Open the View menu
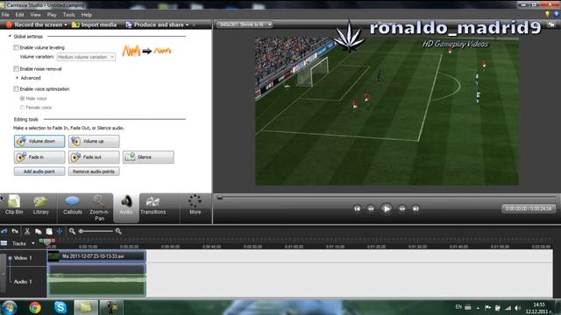Image resolution: width=561 pixels, height=315 pixels. click(x=35, y=15)
